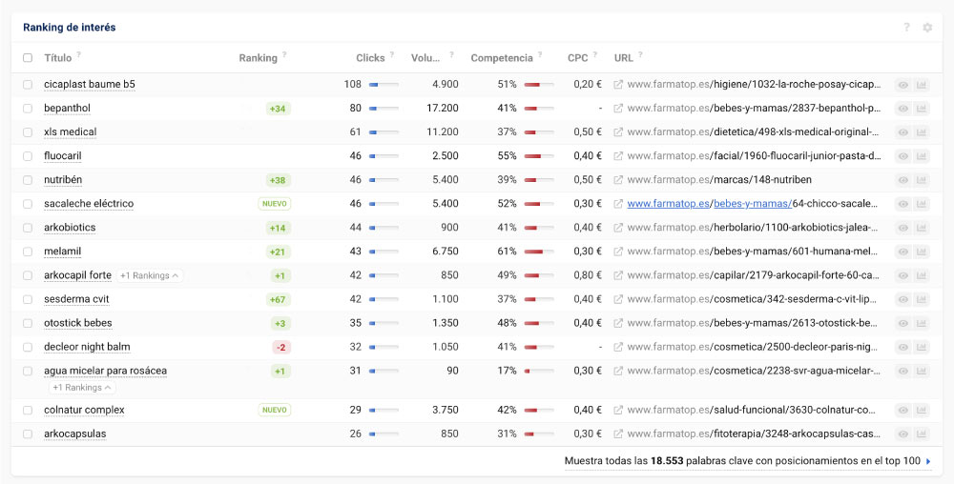Click the -2 ranking badge for decleor night balm
This screenshot has height=484, width=954.
click(x=281, y=348)
